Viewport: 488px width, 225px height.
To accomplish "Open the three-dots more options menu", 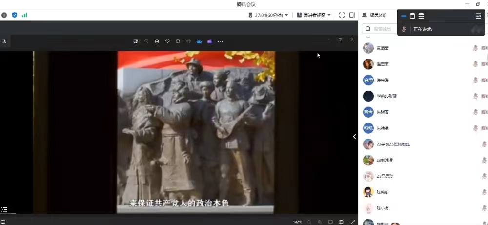I will (x=220, y=41).
